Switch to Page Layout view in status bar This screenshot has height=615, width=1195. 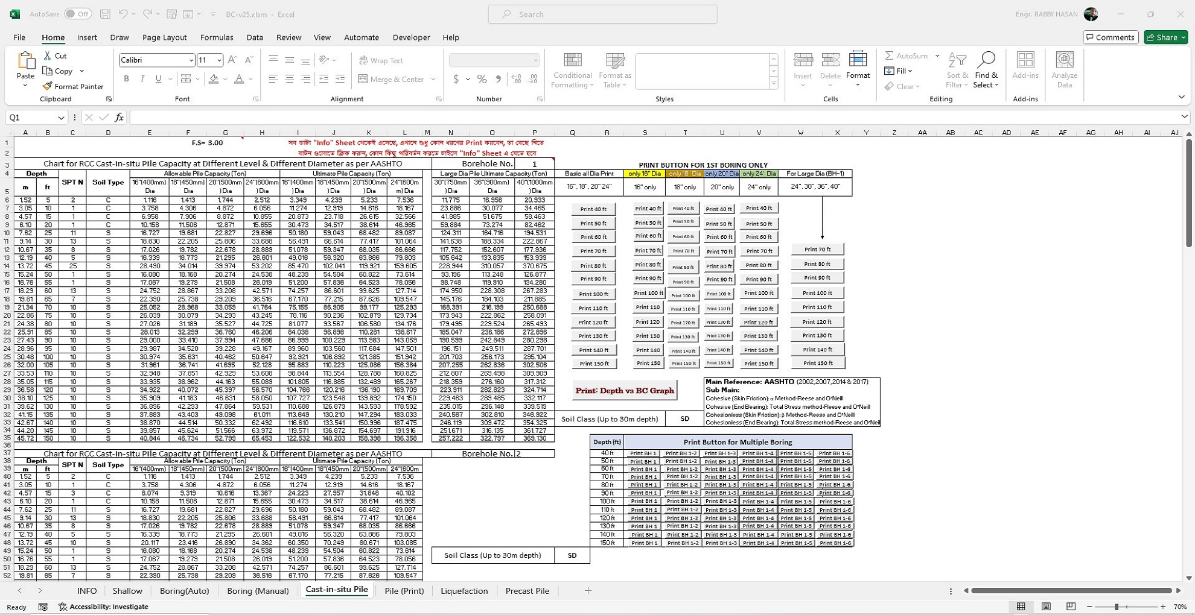pos(1046,607)
